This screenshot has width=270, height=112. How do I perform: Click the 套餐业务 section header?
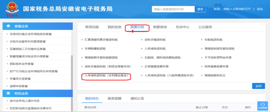click(38, 26)
